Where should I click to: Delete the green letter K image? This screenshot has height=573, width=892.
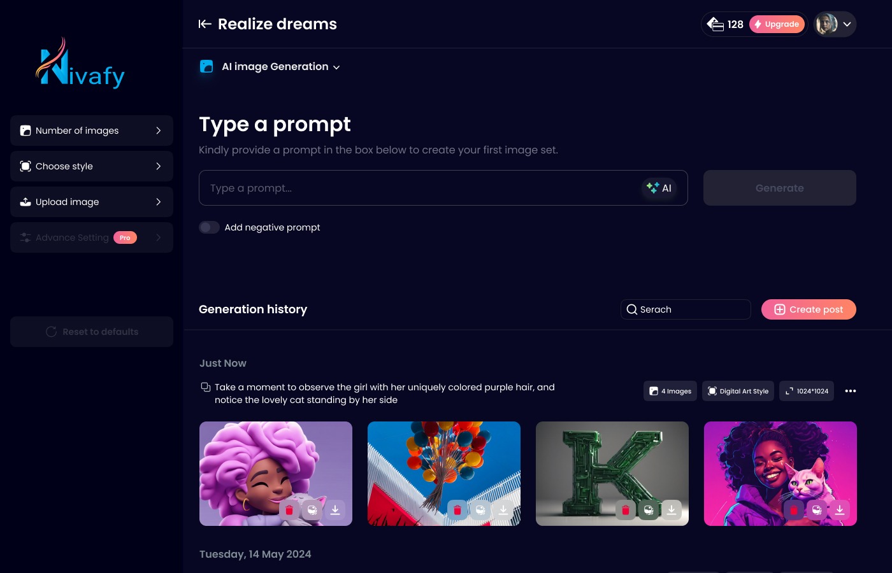pyautogui.click(x=626, y=510)
